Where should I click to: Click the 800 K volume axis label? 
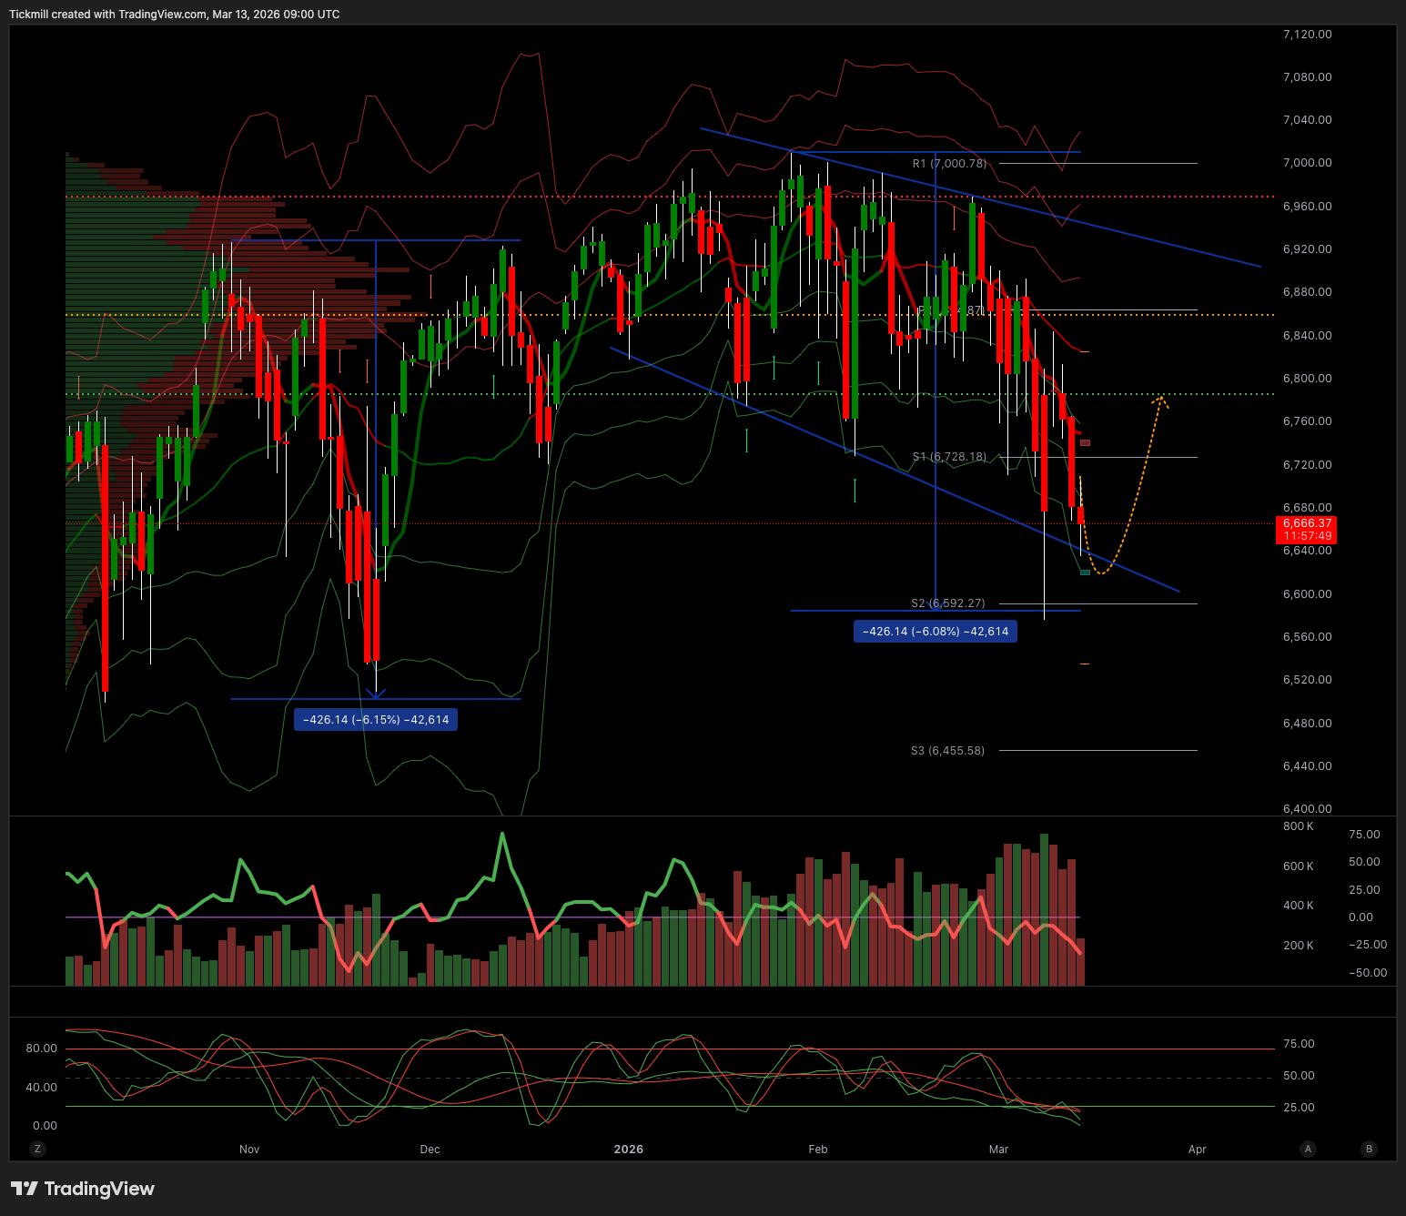tap(1298, 826)
